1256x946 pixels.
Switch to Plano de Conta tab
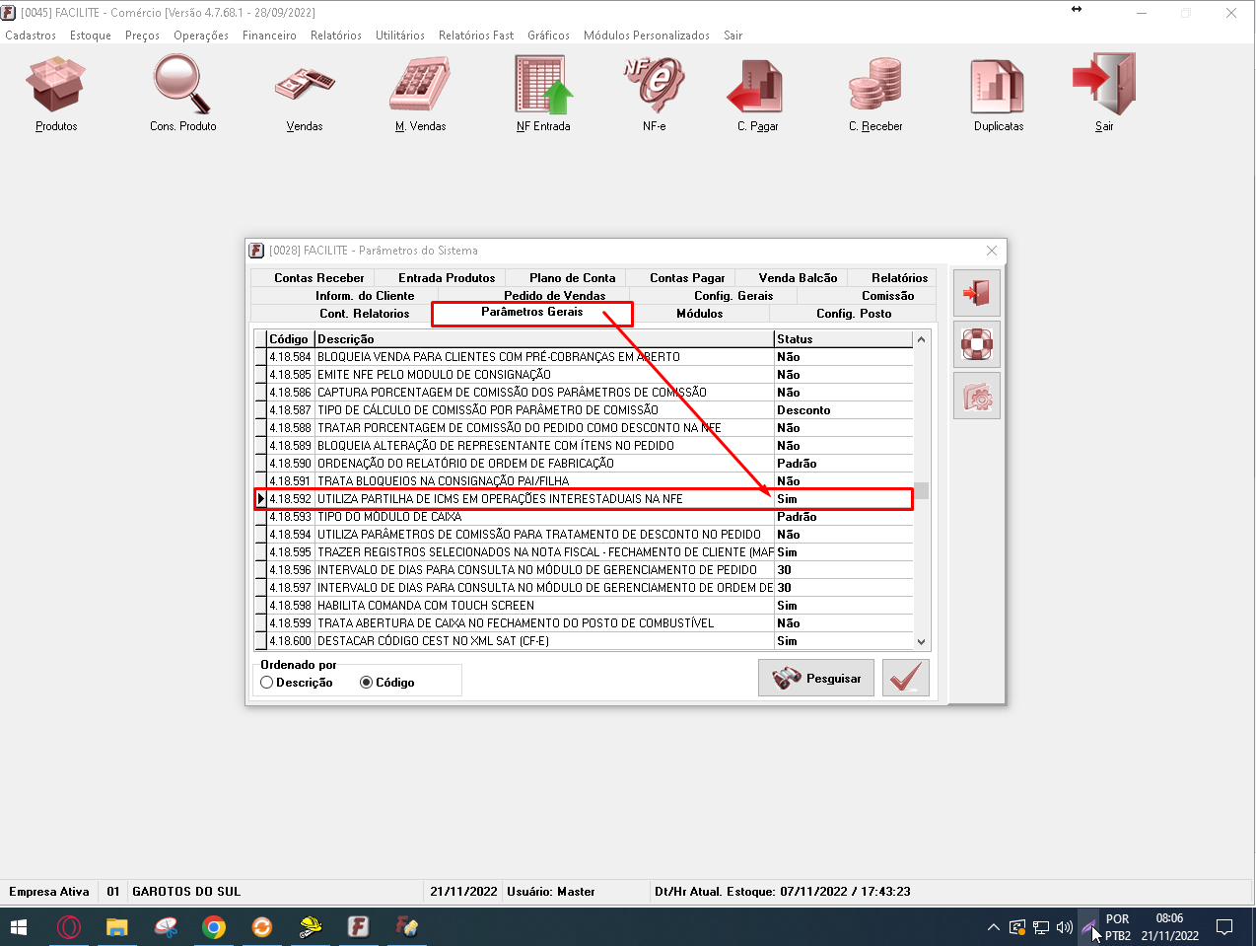point(572,278)
